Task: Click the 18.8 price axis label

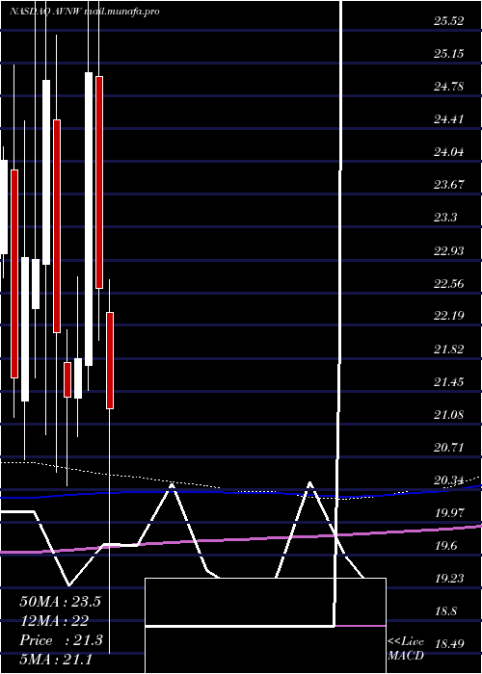Action: coord(445,610)
